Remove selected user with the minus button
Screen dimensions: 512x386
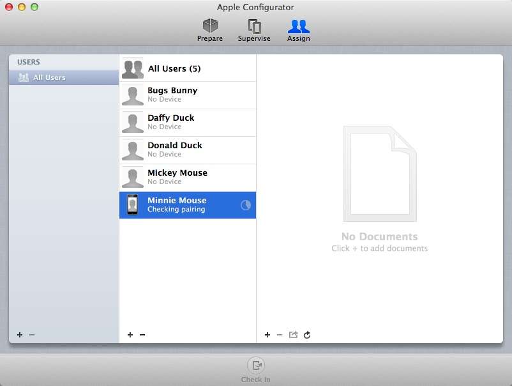point(142,334)
